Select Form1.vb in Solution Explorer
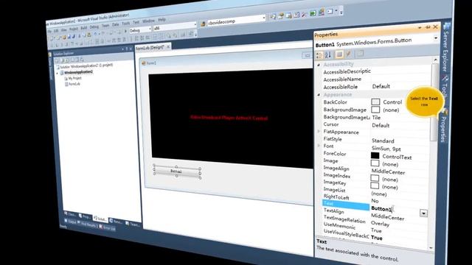472x265 pixels. [x=72, y=84]
